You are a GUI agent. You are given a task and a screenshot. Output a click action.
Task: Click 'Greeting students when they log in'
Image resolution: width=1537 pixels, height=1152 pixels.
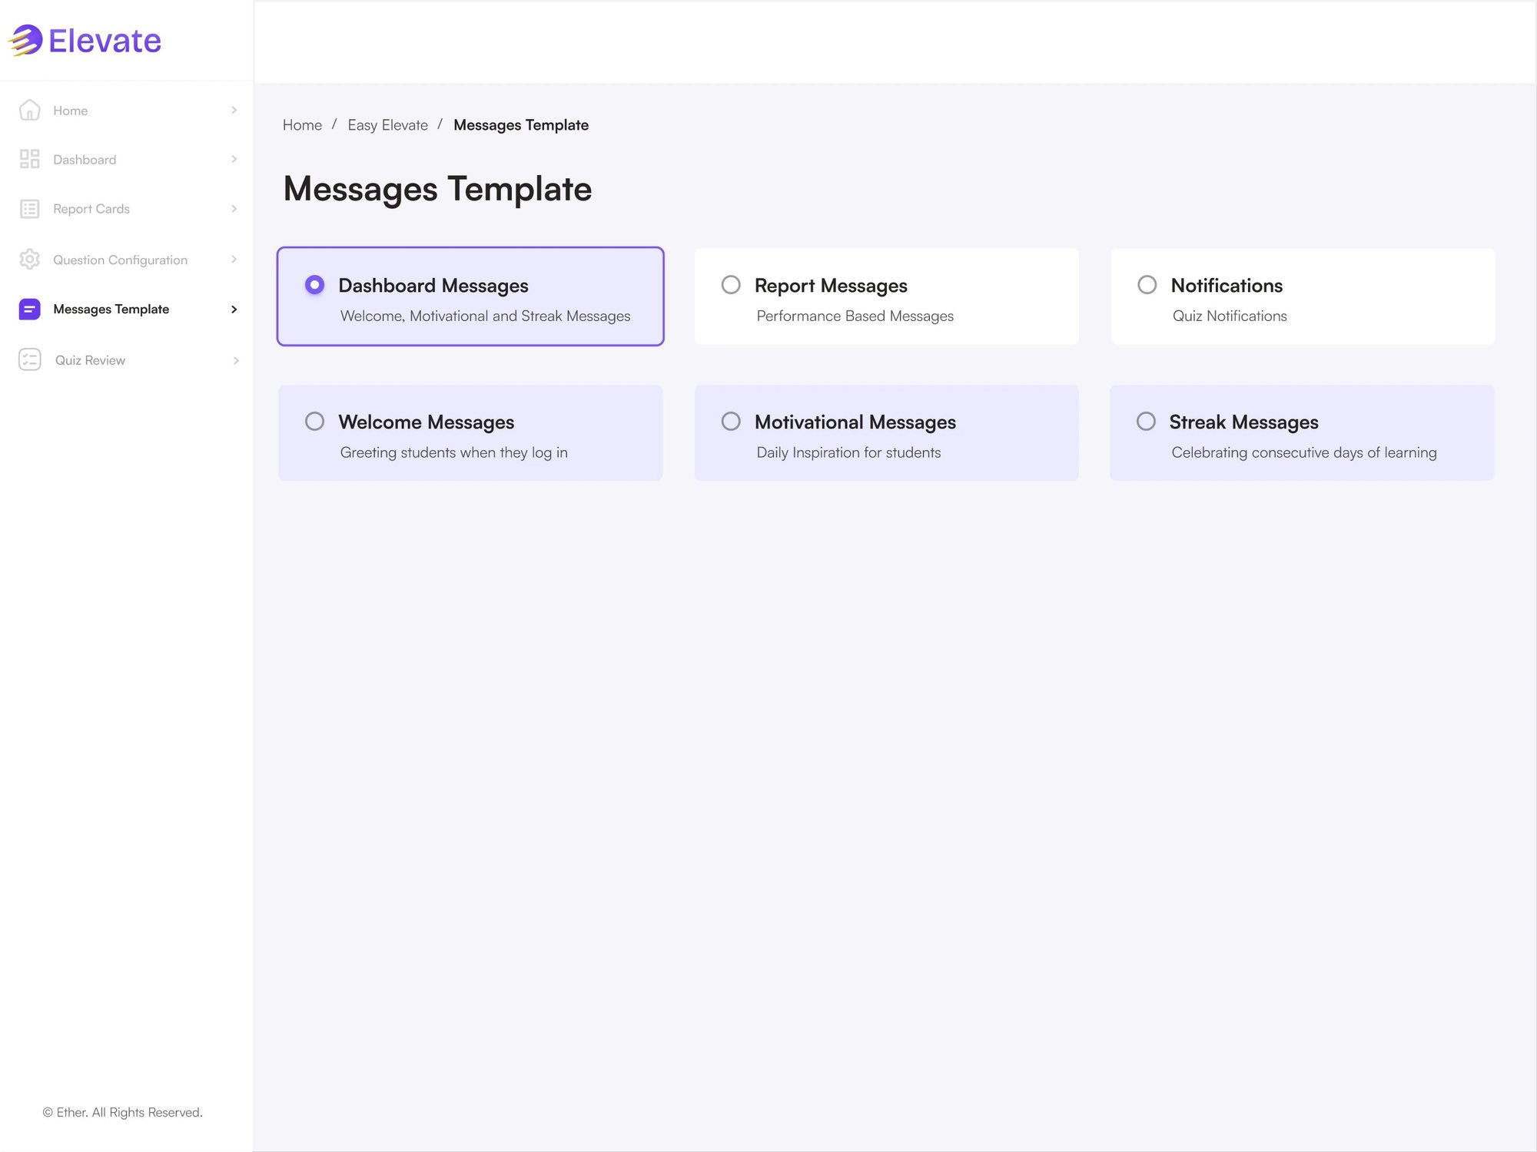(453, 452)
